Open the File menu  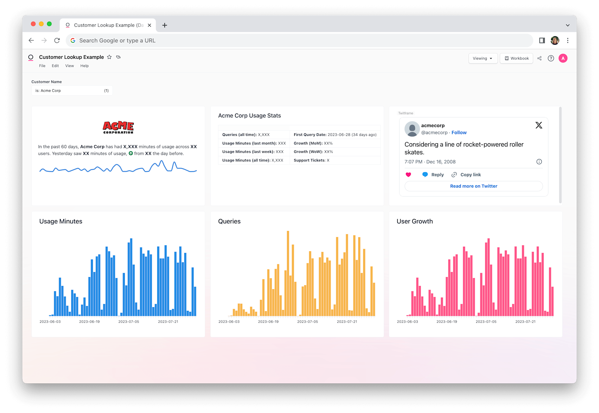[x=42, y=66]
